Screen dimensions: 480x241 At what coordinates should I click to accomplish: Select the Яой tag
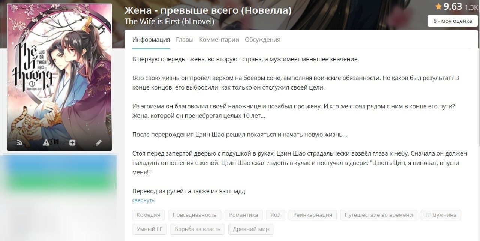[x=276, y=215]
